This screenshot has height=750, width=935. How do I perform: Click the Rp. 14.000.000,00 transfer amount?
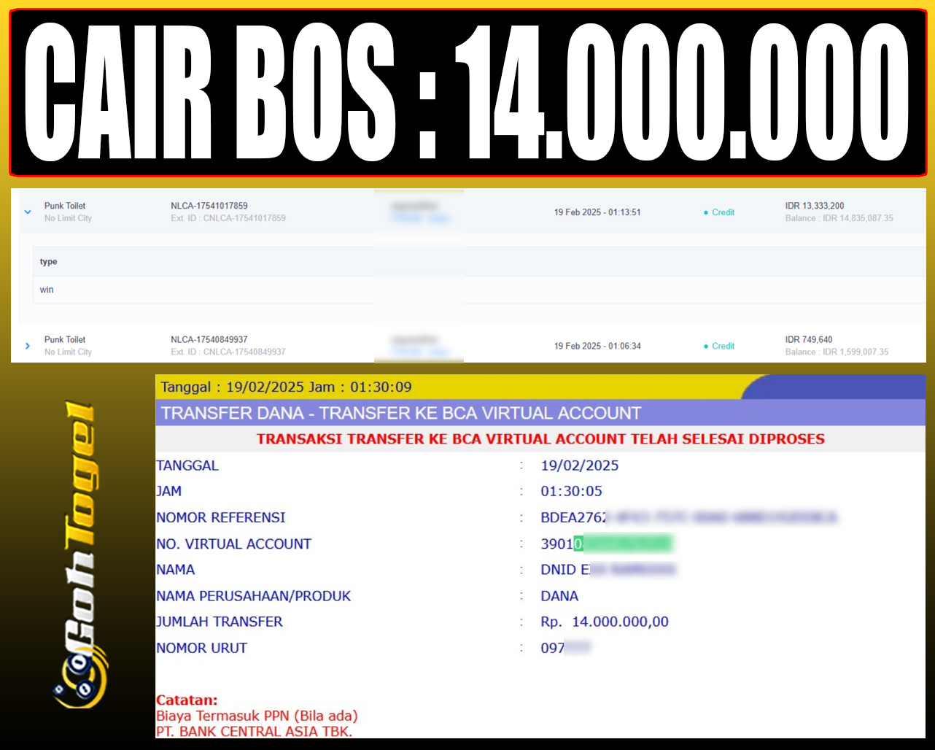tap(605, 622)
